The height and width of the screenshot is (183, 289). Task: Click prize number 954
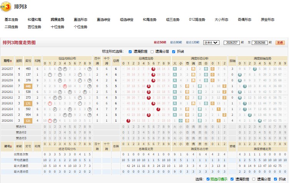pyautogui.click(x=28, y=115)
